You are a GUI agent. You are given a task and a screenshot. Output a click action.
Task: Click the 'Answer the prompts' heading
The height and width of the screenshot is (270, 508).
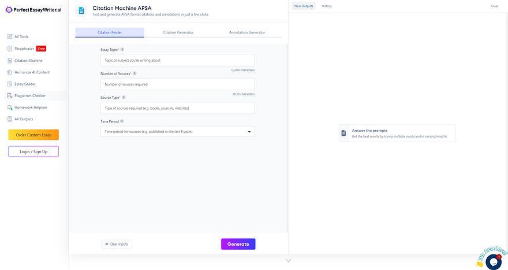(369, 131)
